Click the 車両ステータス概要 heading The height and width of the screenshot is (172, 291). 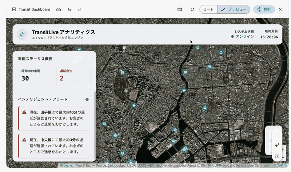click(x=35, y=59)
